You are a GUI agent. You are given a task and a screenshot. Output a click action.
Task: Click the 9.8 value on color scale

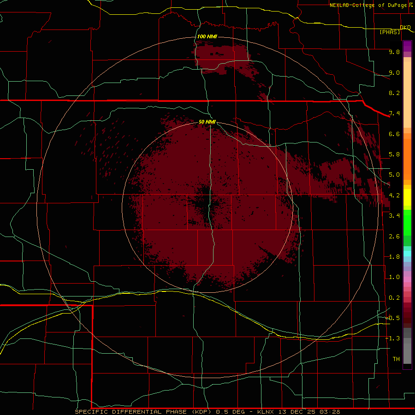[394, 52]
